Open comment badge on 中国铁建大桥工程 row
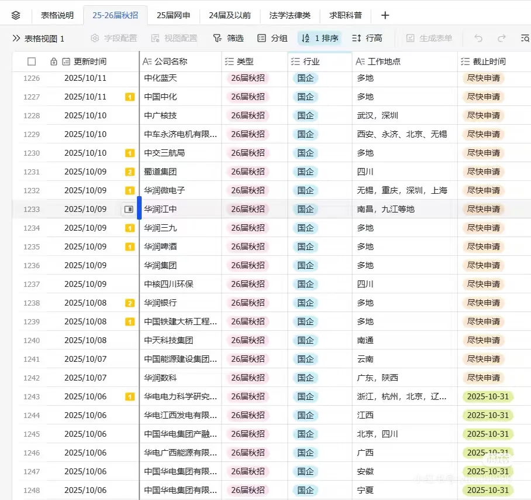This screenshot has width=531, height=500. tap(130, 321)
